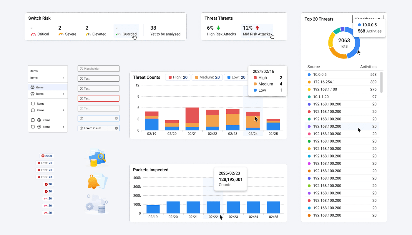Click blue Low swatch in legend chip

228,78
